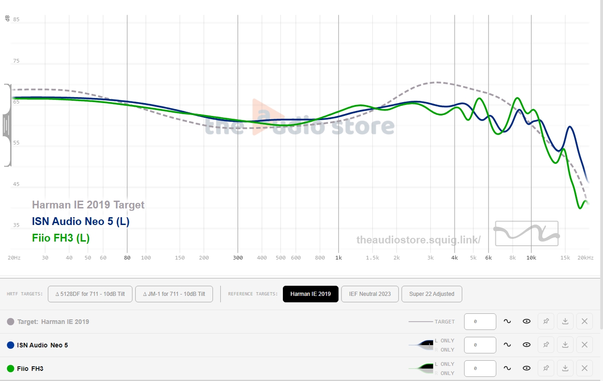Download Fiio FH3 measurement
Screen dimensions: 603x381
point(565,368)
